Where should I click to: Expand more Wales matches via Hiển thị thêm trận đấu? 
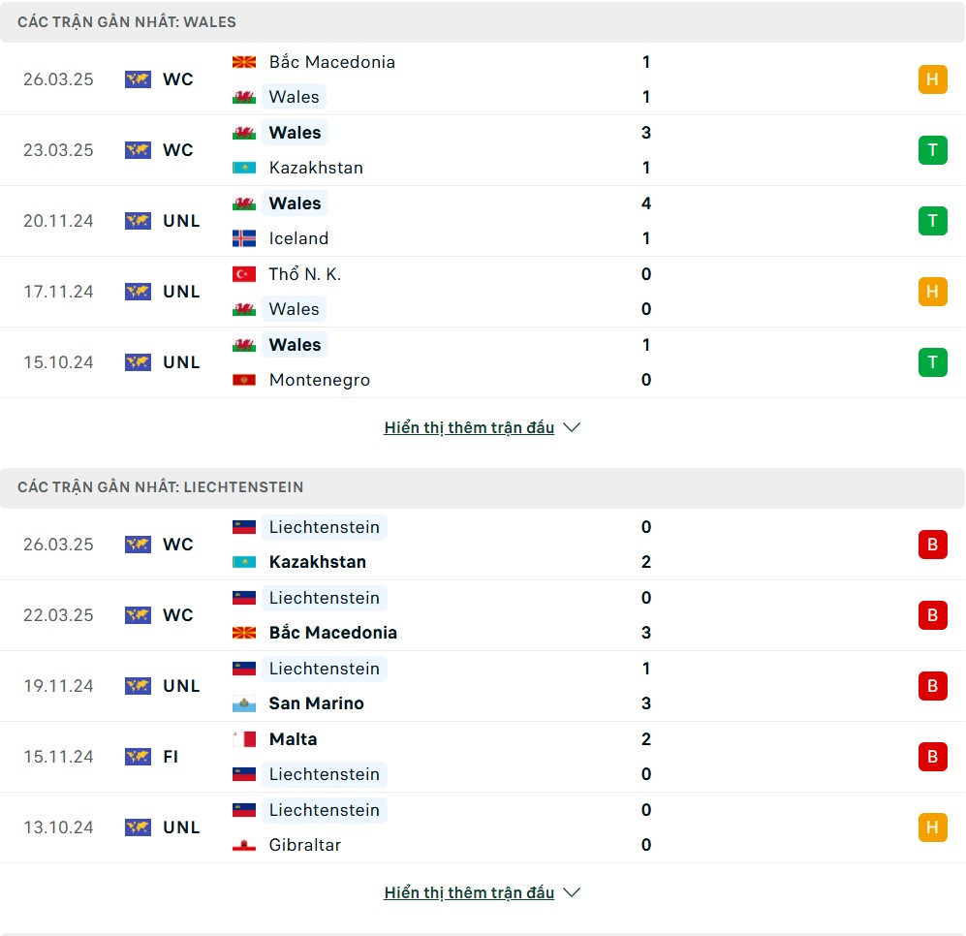point(469,427)
